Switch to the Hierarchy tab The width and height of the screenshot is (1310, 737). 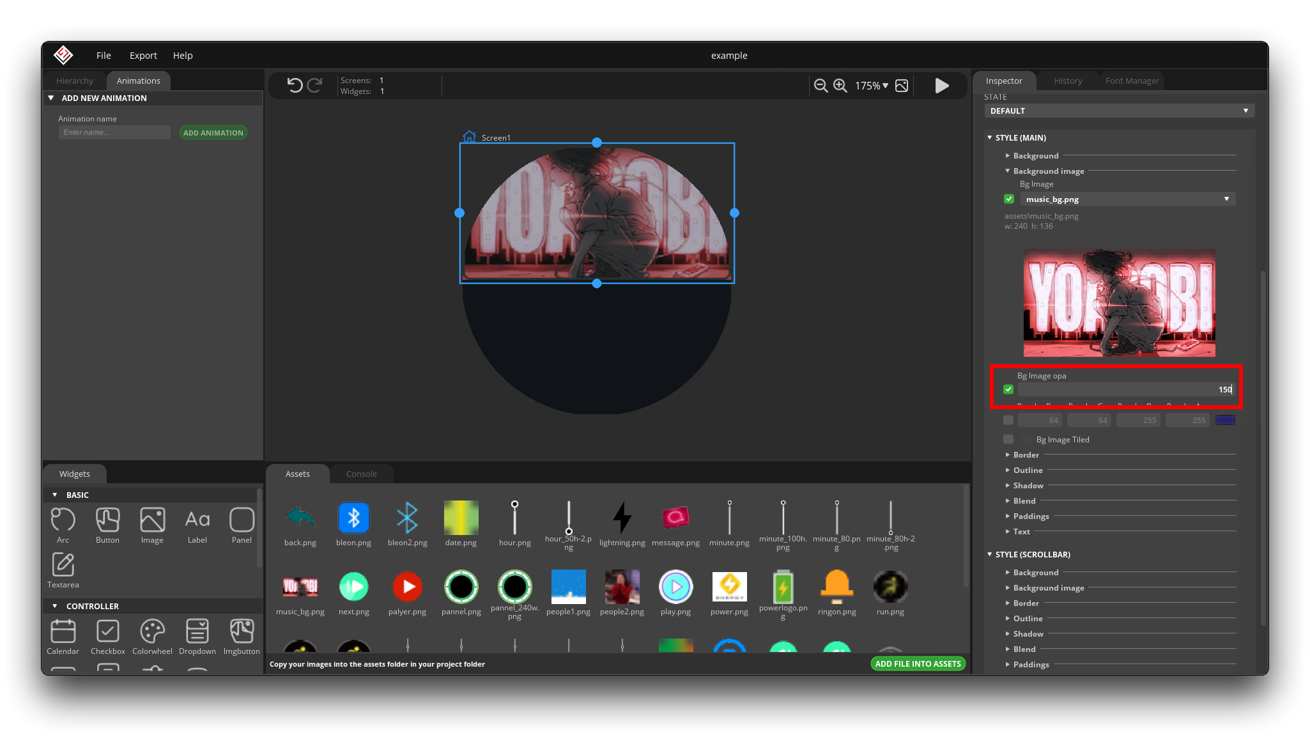[x=75, y=81]
